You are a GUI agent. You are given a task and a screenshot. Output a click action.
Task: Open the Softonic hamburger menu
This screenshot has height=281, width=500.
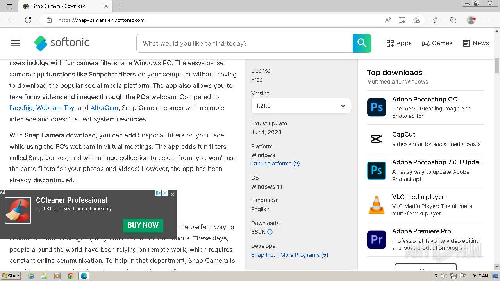coord(16,43)
